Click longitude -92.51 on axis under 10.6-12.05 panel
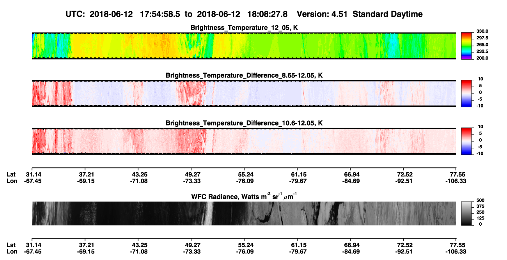 click(x=403, y=181)
